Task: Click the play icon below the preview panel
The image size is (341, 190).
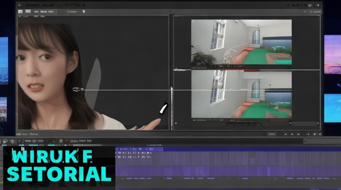Action: click(292, 134)
